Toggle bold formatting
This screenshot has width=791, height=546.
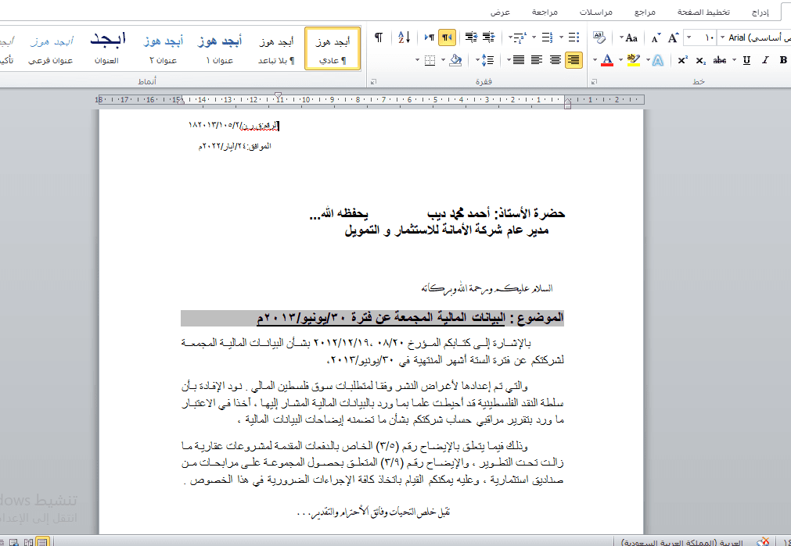pos(783,60)
